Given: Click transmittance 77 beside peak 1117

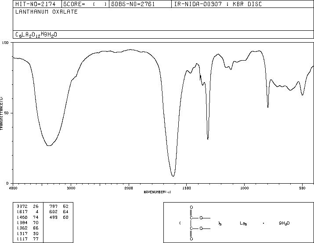Looking at the screenshot, I should (x=36, y=239).
